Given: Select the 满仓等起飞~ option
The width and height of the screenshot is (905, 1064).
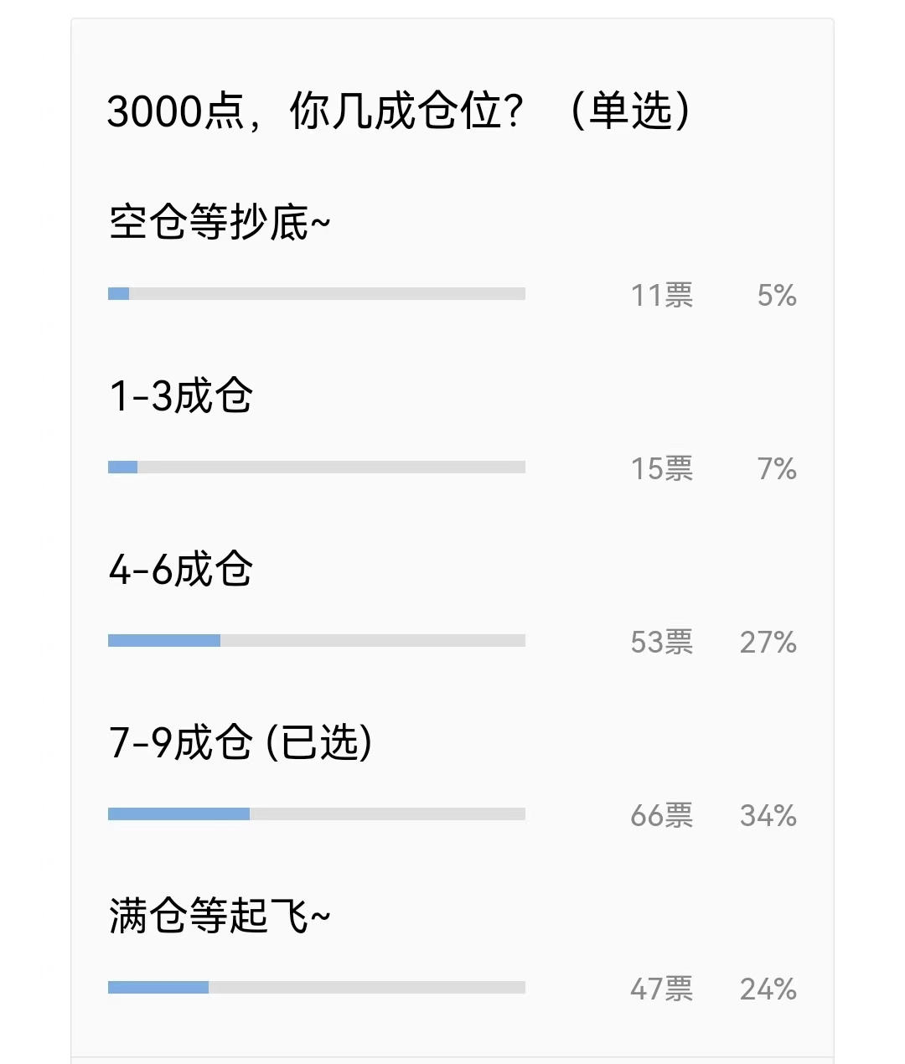Looking at the screenshot, I should 220,916.
